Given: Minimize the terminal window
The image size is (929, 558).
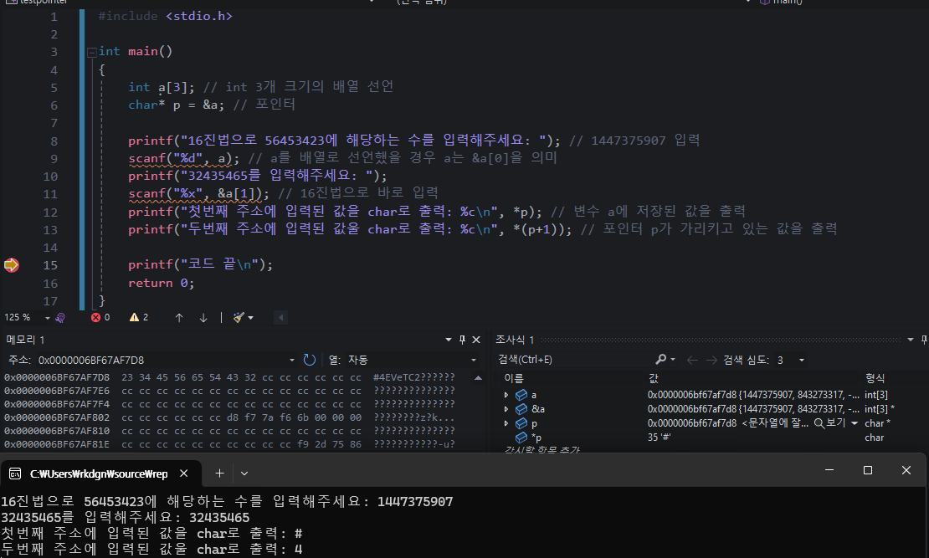Looking at the screenshot, I should pyautogui.click(x=829, y=470).
